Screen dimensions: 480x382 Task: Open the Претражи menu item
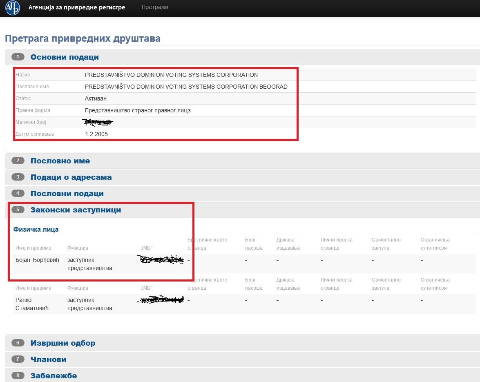click(155, 7)
